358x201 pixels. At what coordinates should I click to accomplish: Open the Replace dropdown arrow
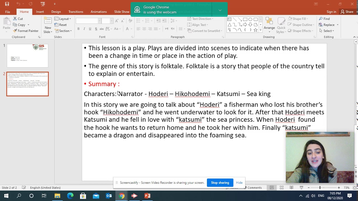(338, 25)
